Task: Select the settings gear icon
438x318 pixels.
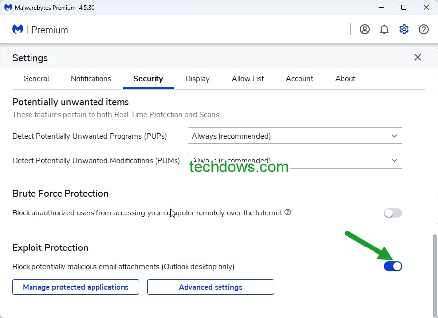Action: point(404,29)
